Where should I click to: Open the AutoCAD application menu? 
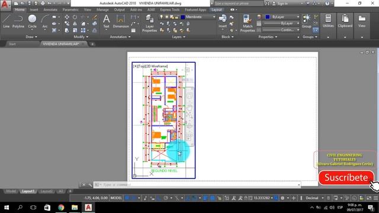point(5,5)
